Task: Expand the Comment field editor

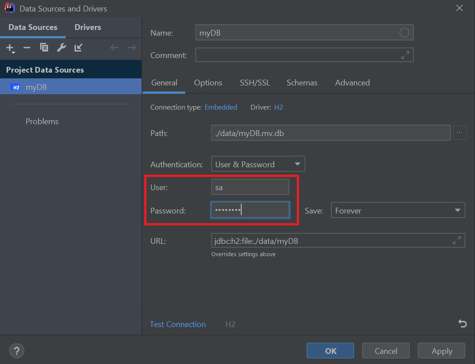Action: click(x=405, y=55)
